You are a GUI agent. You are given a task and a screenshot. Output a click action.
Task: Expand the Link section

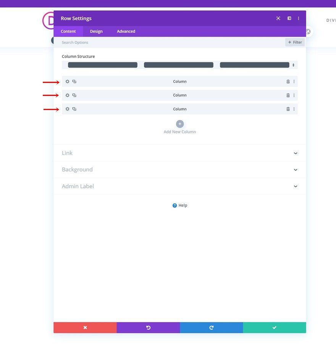[x=179, y=153]
